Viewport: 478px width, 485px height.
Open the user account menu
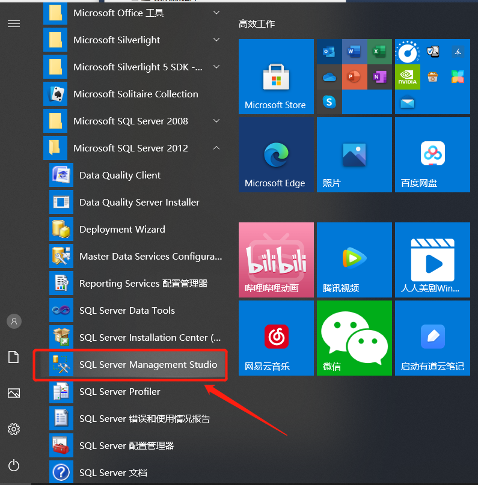14,322
